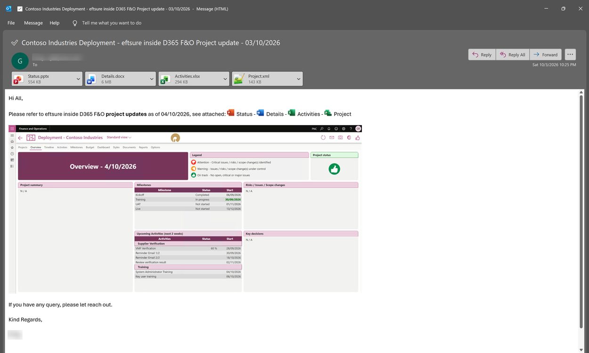Screen dimensions: 589x353
Task: Click the lightbulb Tell me icon
Action: [74, 23]
